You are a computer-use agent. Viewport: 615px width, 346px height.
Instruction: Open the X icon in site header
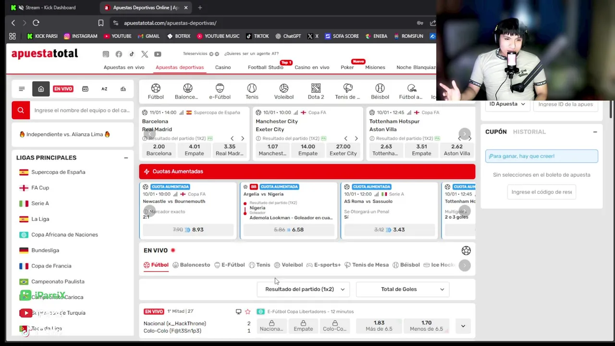coord(145,54)
